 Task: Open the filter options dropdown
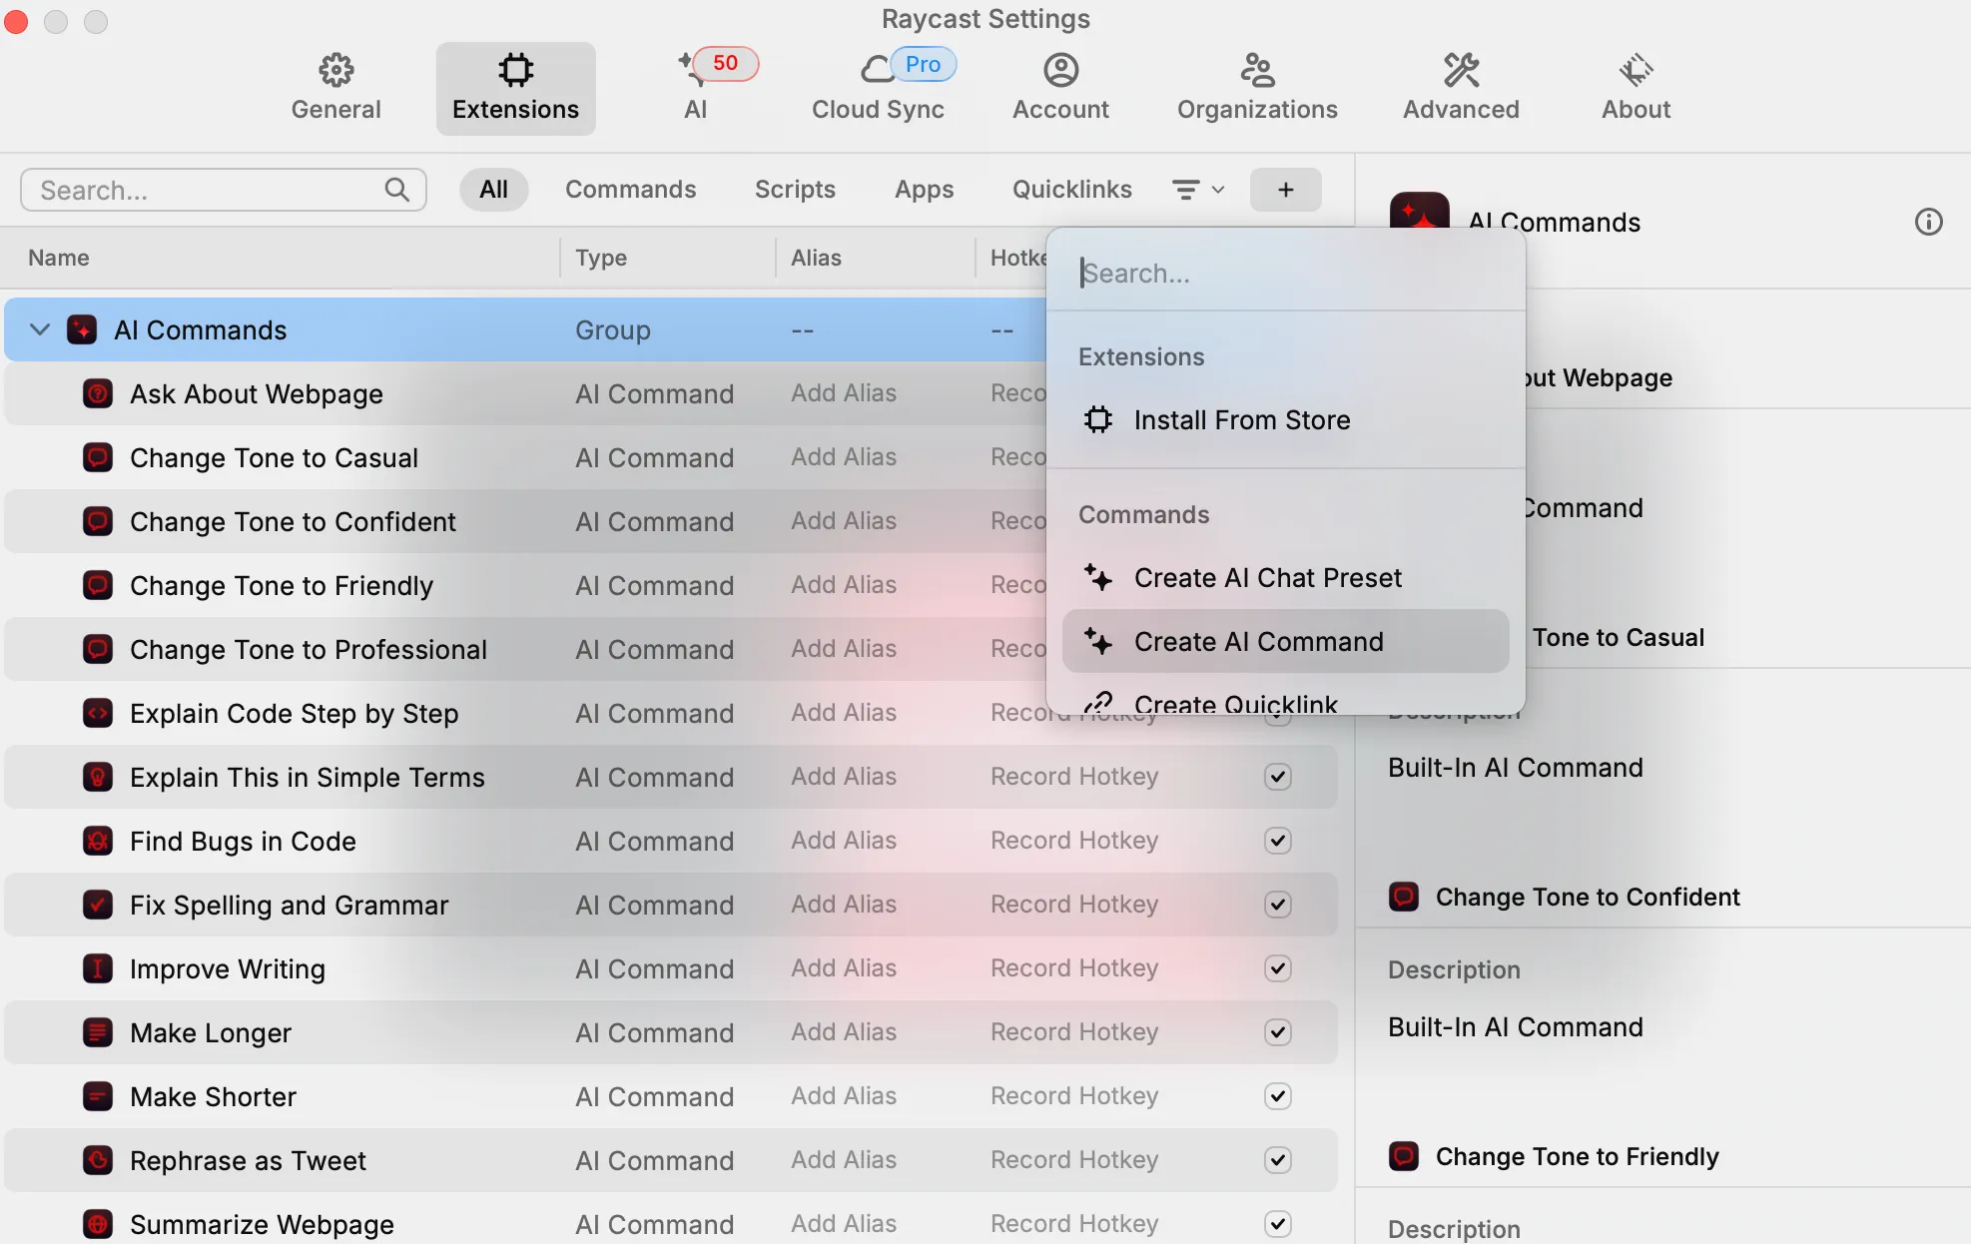click(x=1198, y=190)
